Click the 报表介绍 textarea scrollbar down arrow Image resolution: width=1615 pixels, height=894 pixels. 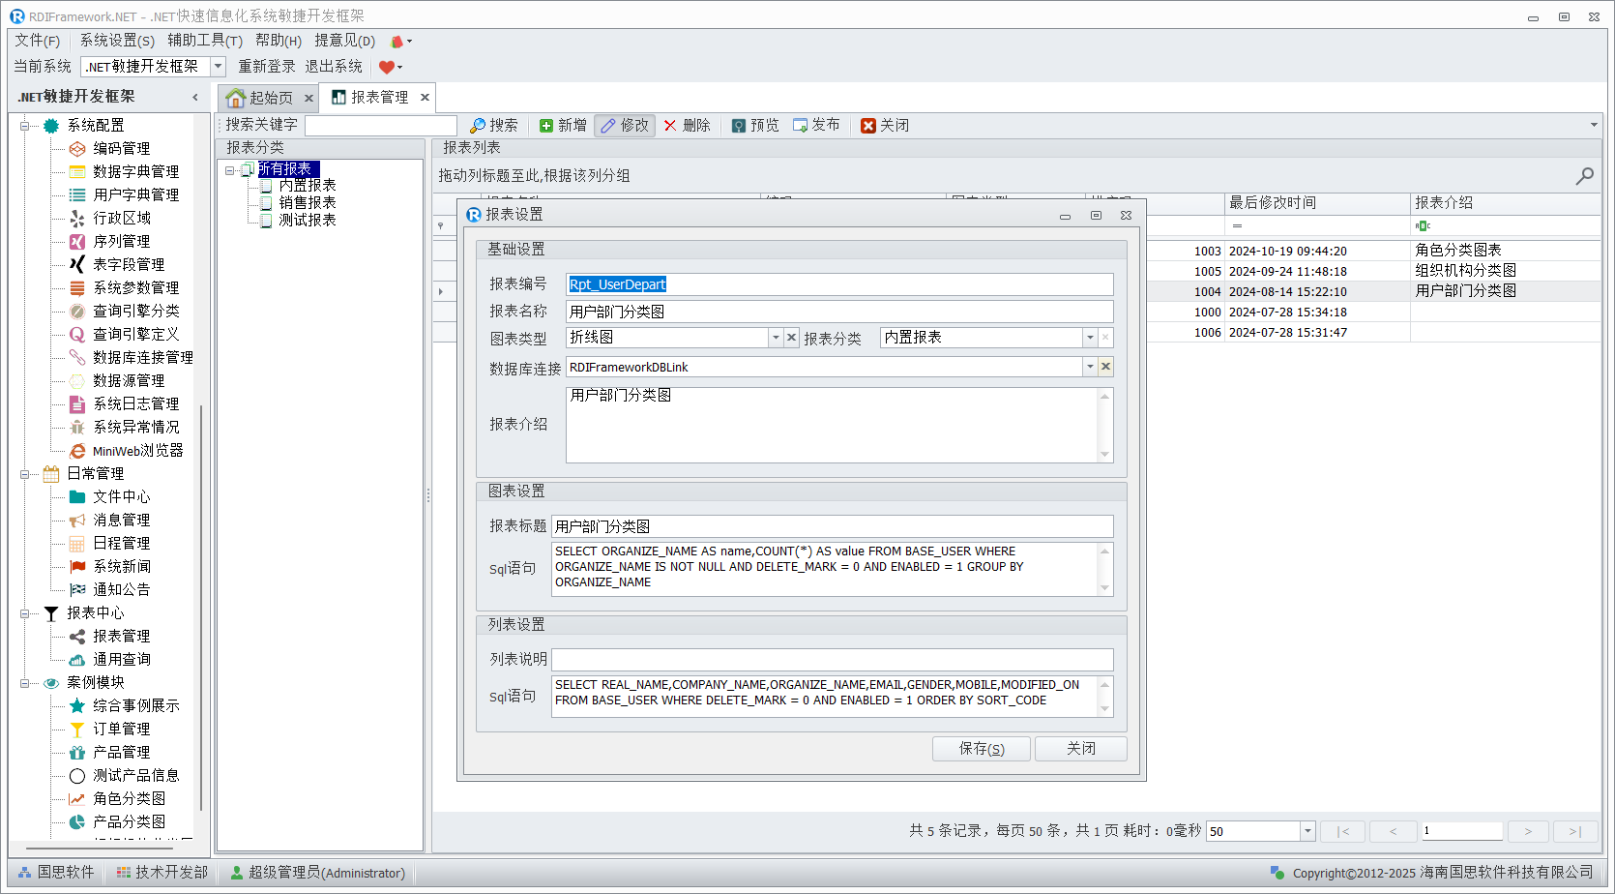pyautogui.click(x=1104, y=455)
